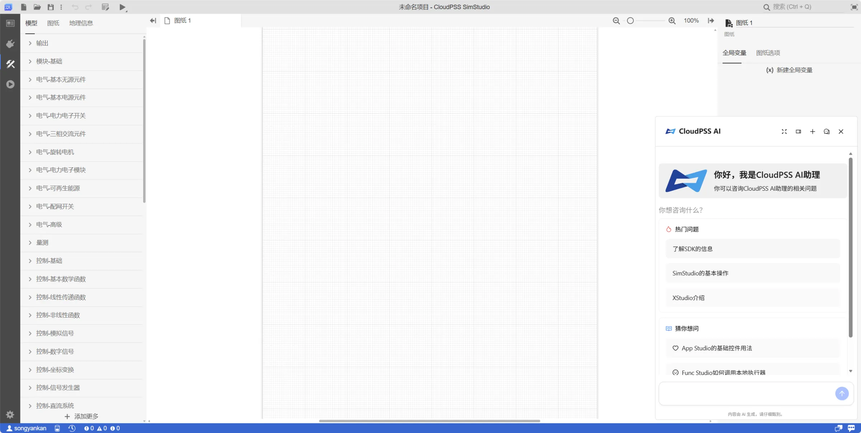Click 新建全局变量 button

click(789, 70)
